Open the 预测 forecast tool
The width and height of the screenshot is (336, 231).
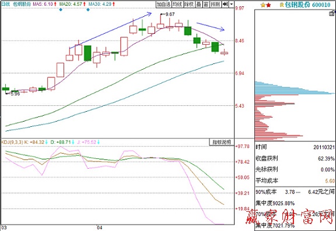pyautogui.click(x=215, y=4)
